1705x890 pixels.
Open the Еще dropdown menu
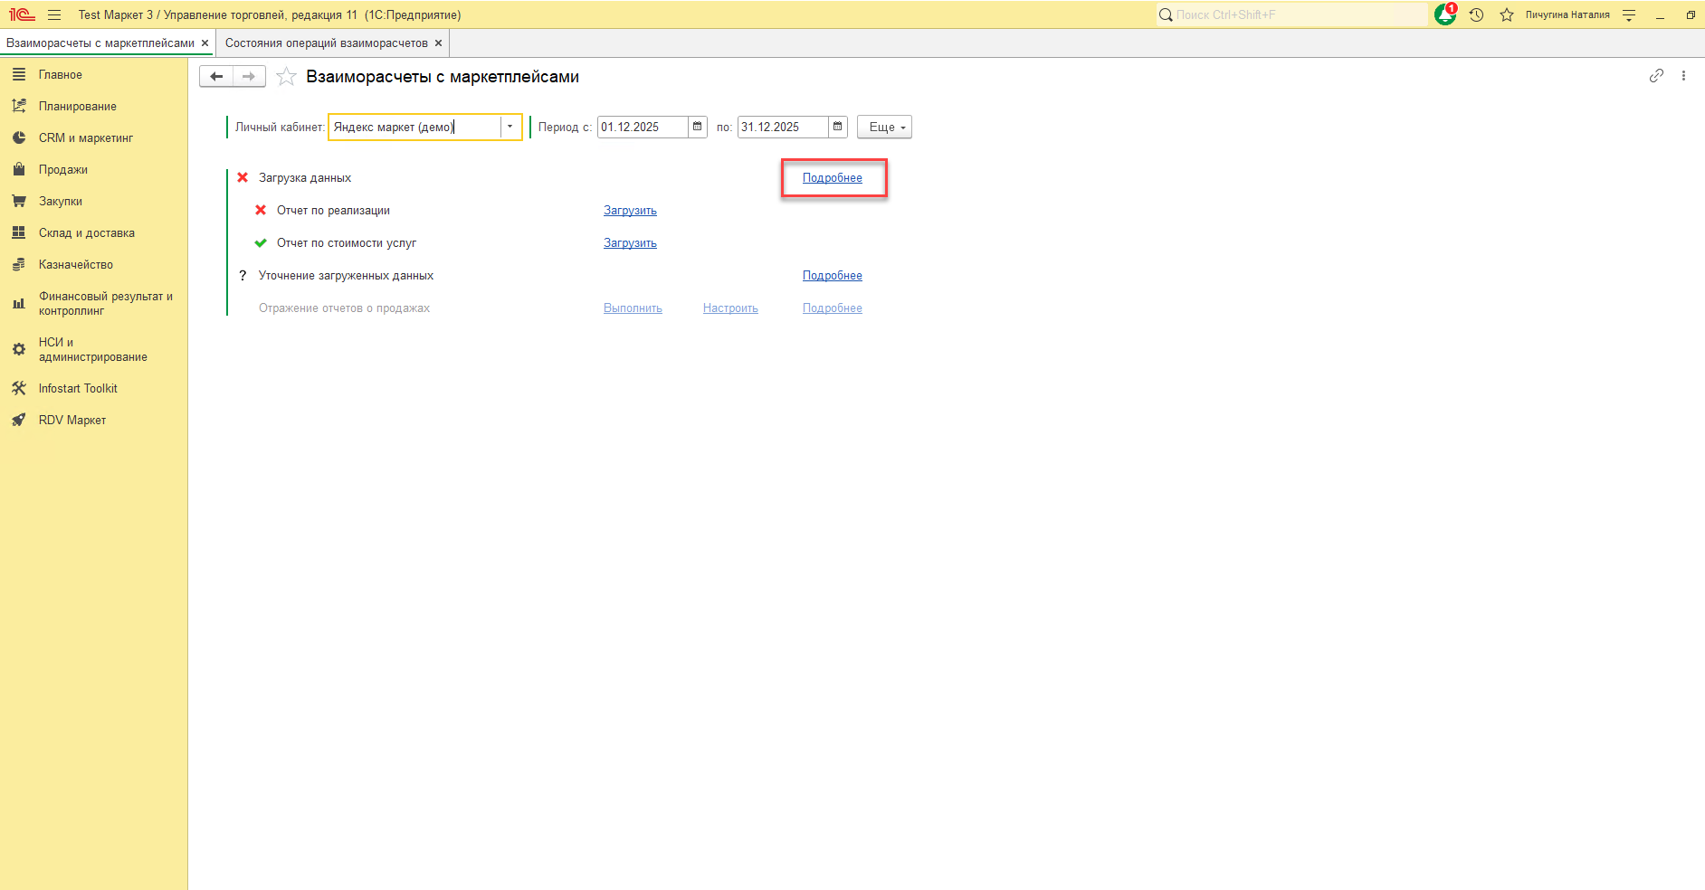(884, 128)
